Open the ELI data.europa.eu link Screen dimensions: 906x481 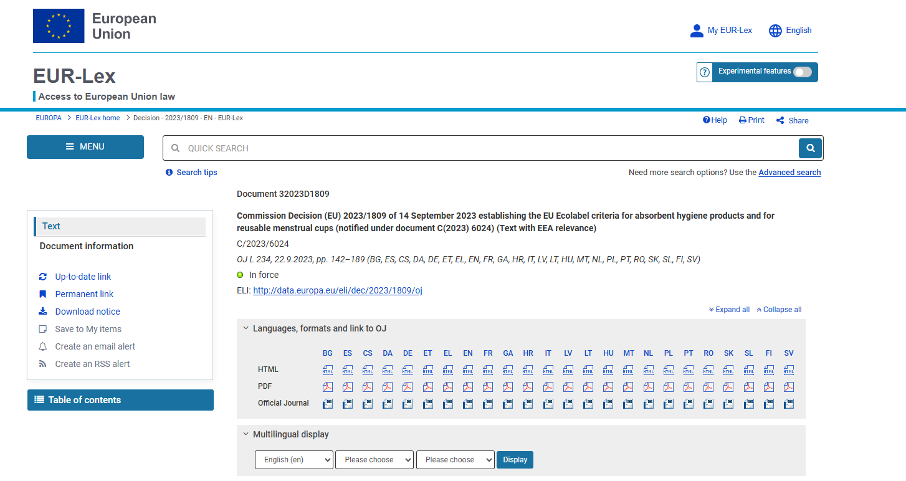(338, 290)
